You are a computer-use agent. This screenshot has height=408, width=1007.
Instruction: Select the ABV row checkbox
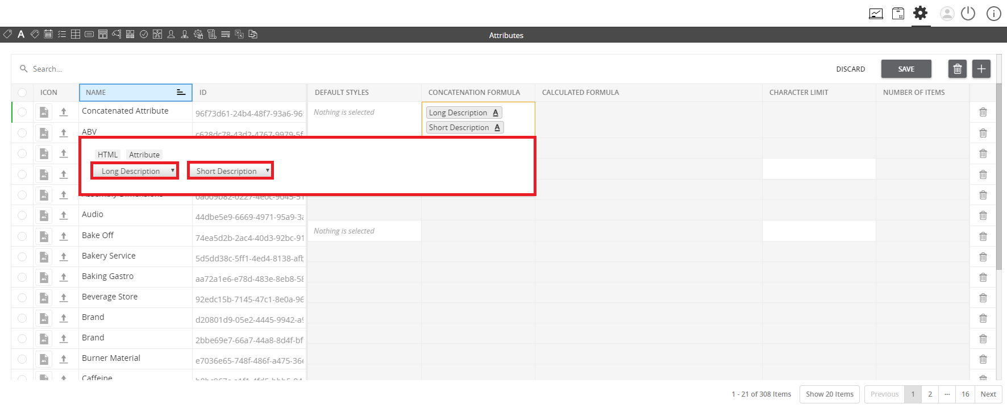click(22, 133)
